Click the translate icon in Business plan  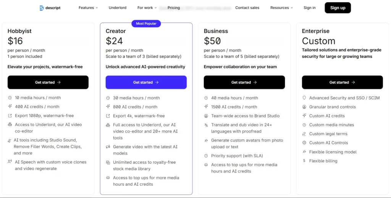coord(206,125)
